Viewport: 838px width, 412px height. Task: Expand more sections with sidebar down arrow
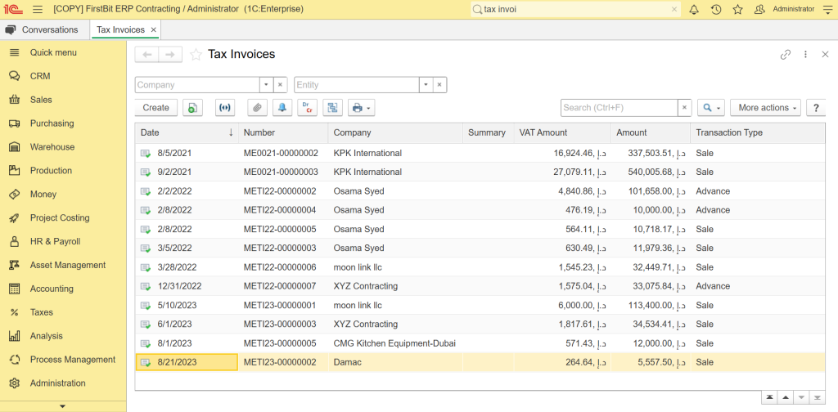(63, 406)
